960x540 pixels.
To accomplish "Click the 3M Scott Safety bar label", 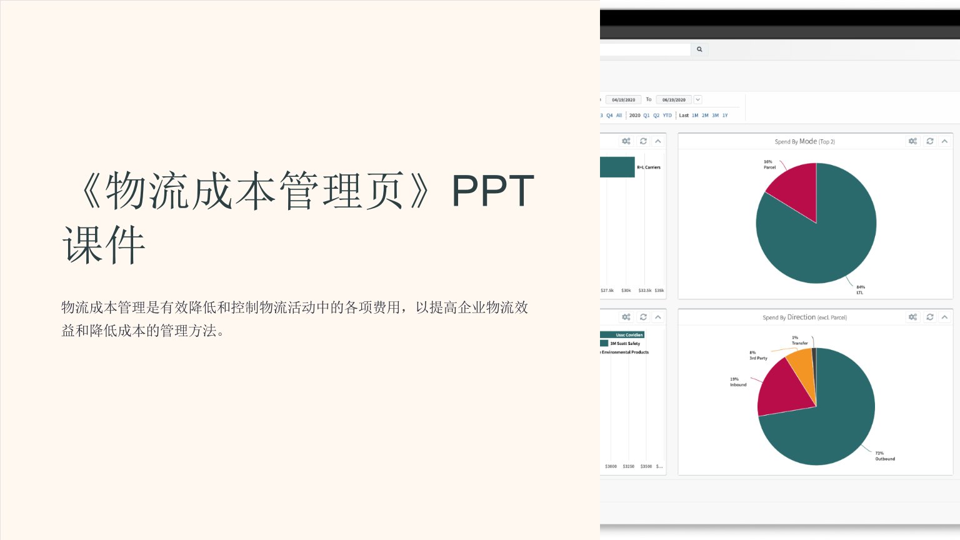I will pyautogui.click(x=625, y=344).
